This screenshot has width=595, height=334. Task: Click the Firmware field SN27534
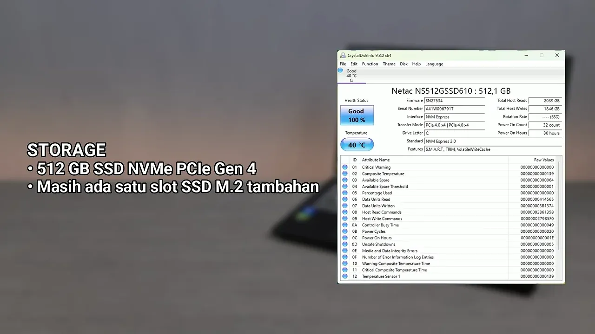(x=455, y=101)
